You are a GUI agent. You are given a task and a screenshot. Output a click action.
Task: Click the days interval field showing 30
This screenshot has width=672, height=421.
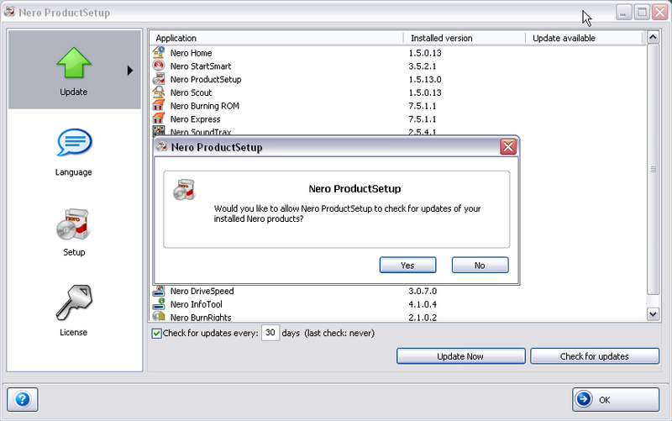click(x=270, y=333)
